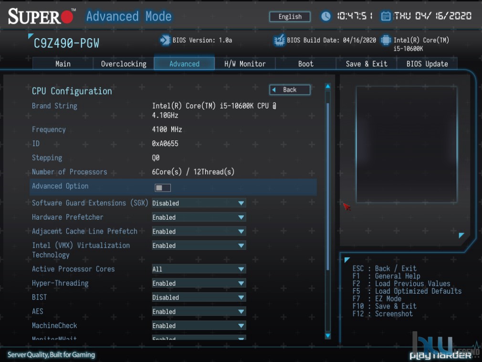Open the AES dropdown

pyautogui.click(x=199, y=311)
